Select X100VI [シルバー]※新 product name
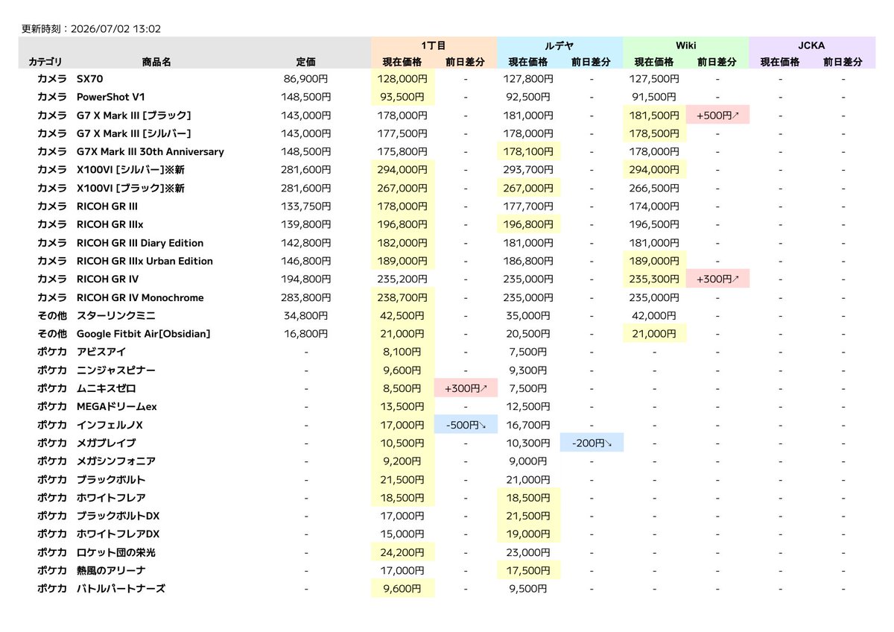This screenshot has height=632, width=894. pyautogui.click(x=130, y=170)
